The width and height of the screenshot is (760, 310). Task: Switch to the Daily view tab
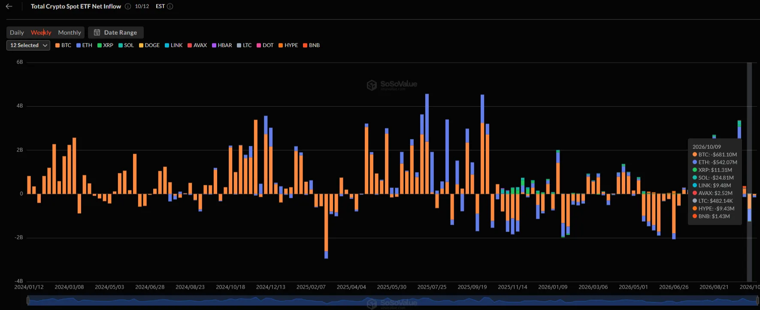point(17,33)
